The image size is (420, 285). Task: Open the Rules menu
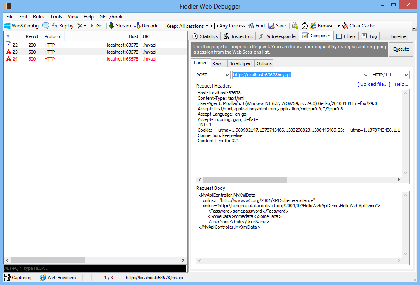tap(38, 17)
